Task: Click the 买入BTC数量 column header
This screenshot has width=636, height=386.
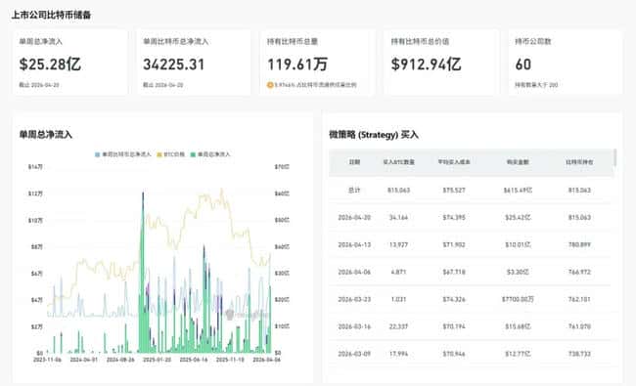Action: tap(398, 162)
